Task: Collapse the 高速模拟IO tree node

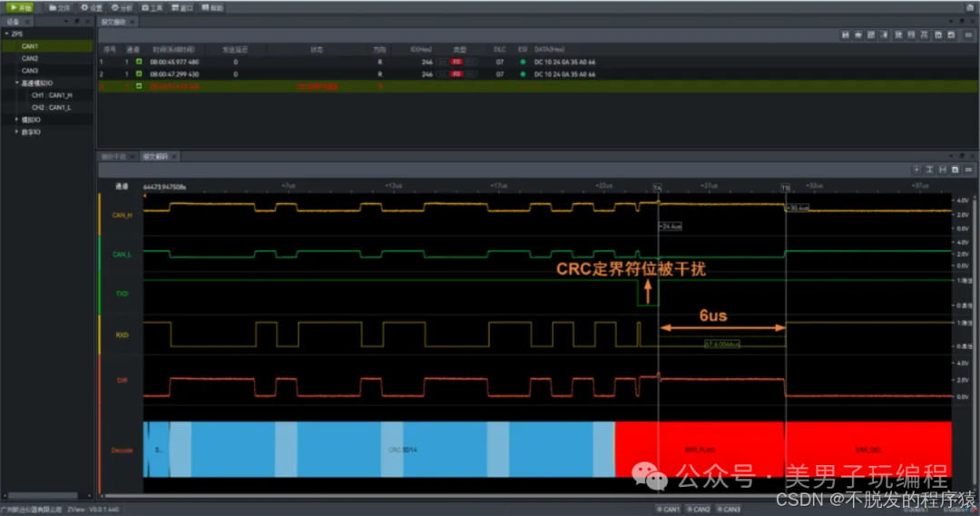Action: pos(17,83)
